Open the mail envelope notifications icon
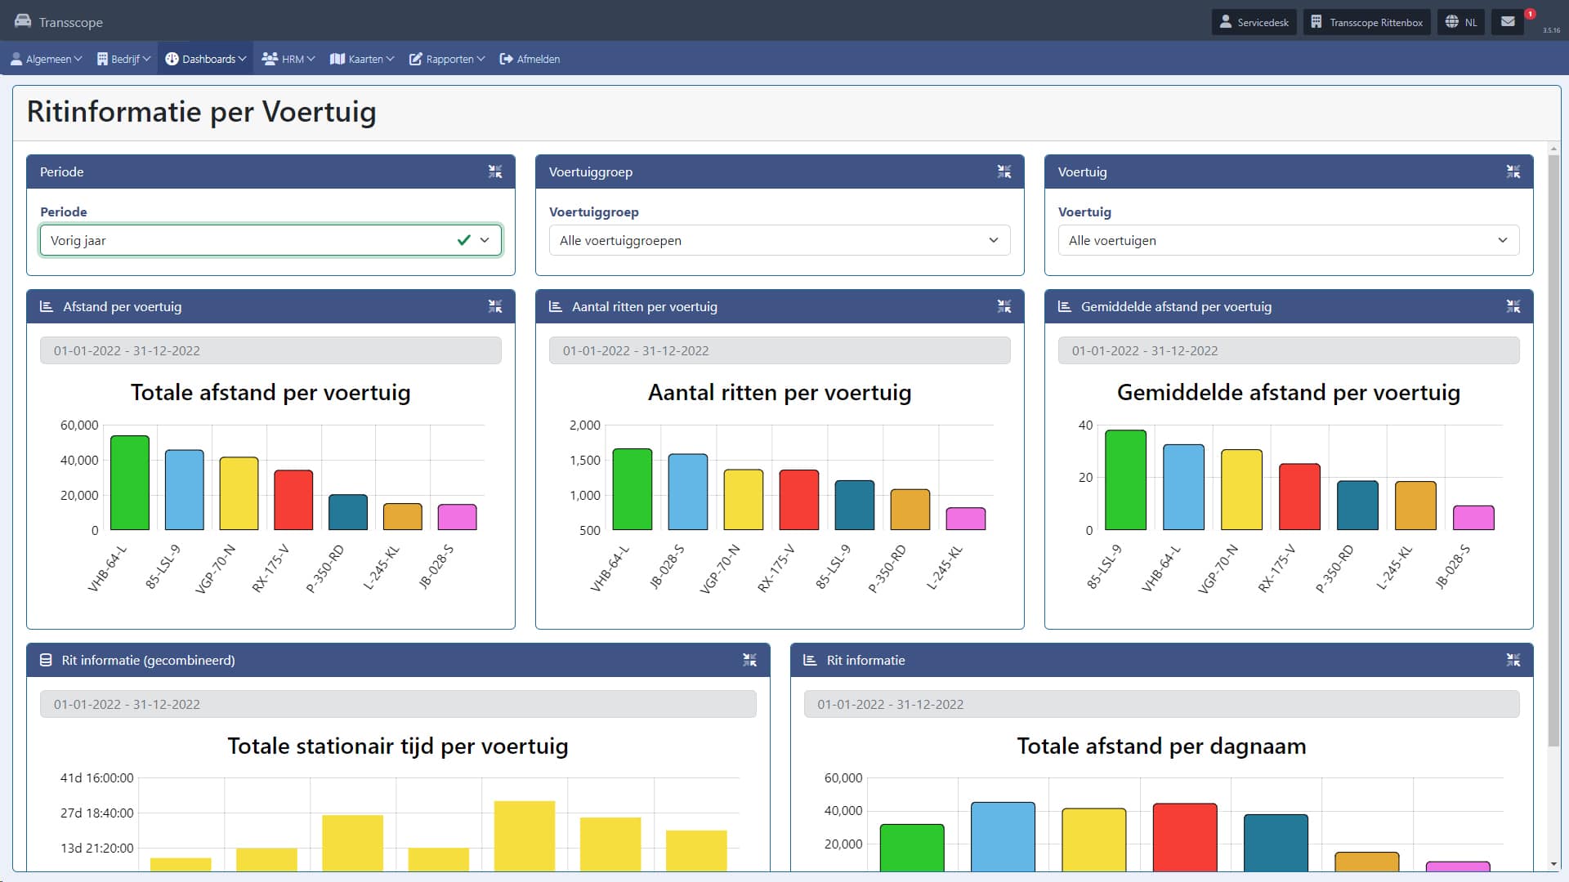 (1508, 22)
